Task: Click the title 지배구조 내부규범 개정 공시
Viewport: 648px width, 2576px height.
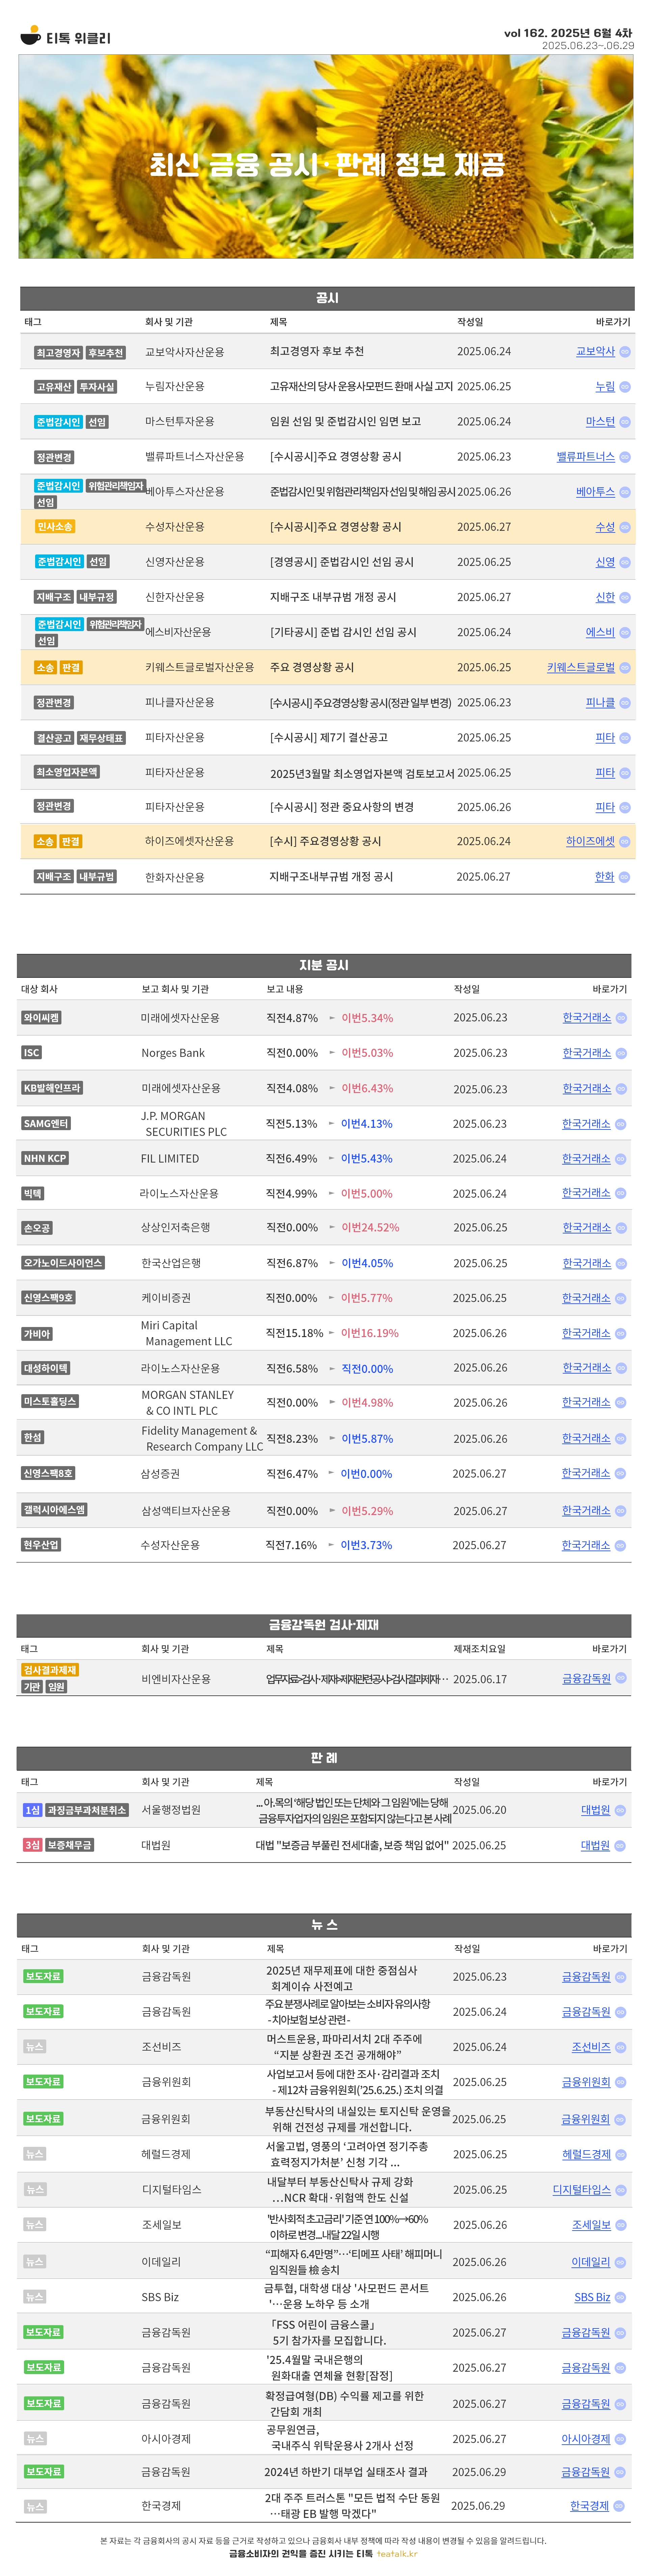Action: pyautogui.click(x=333, y=597)
